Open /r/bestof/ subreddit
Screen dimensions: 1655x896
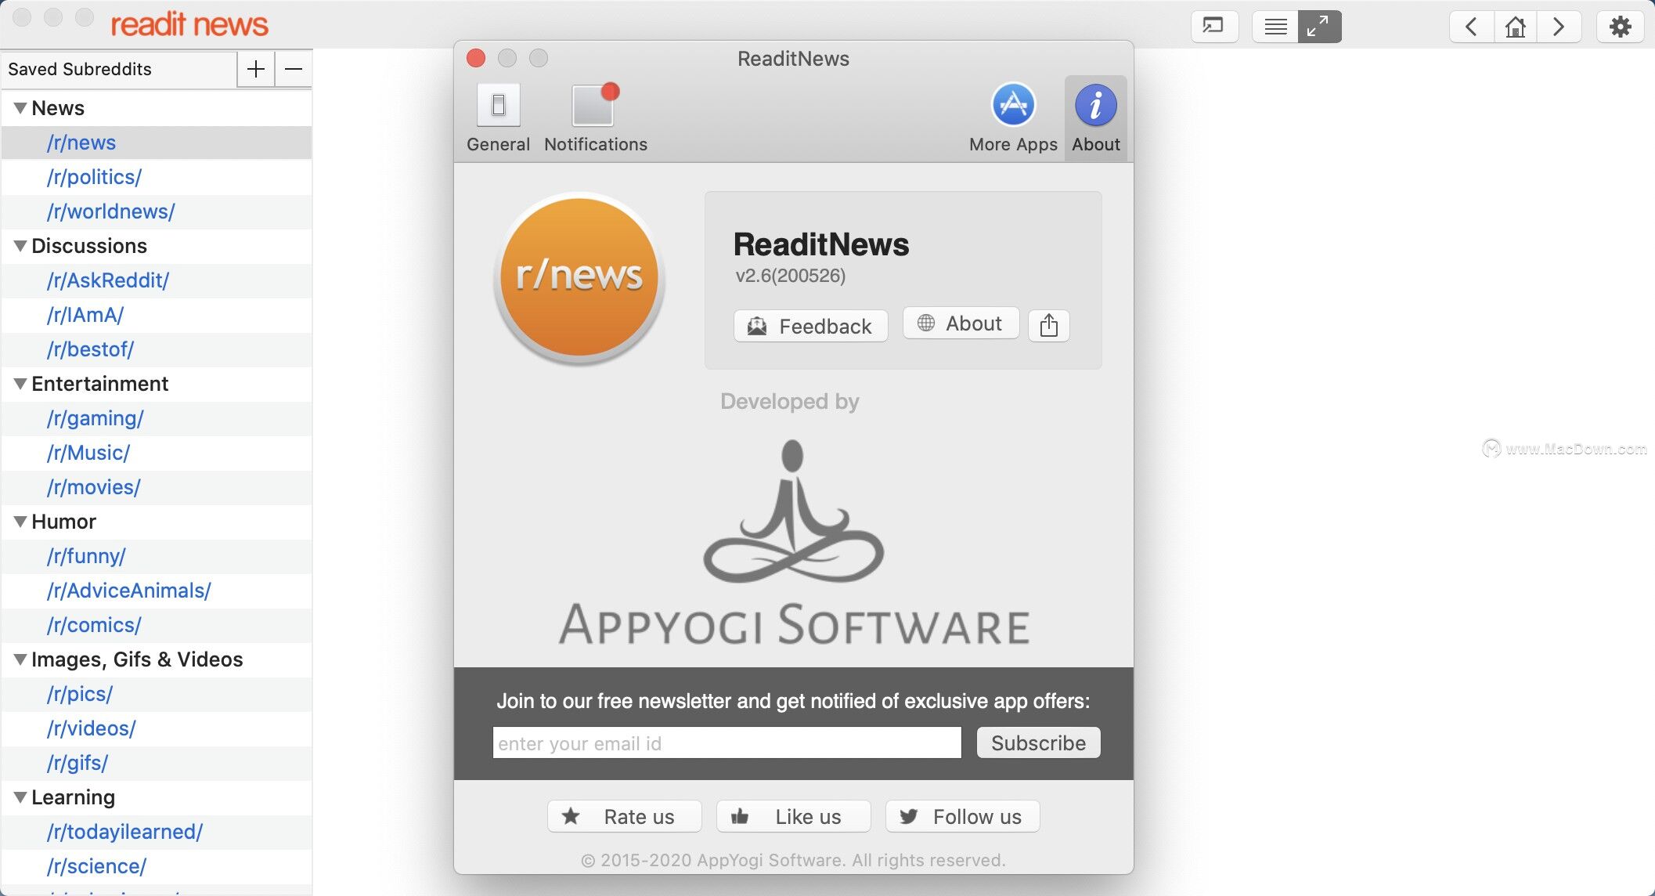[157, 349]
